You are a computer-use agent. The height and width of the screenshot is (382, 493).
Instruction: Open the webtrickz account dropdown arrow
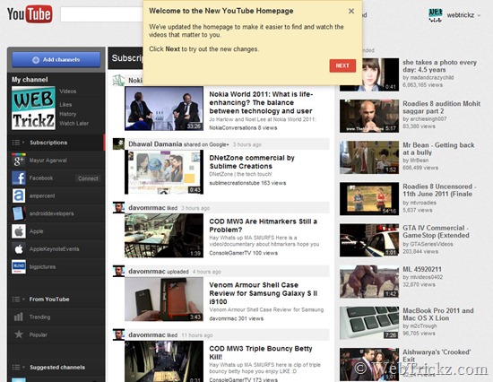(x=479, y=15)
